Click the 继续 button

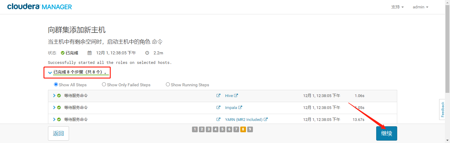(x=387, y=133)
